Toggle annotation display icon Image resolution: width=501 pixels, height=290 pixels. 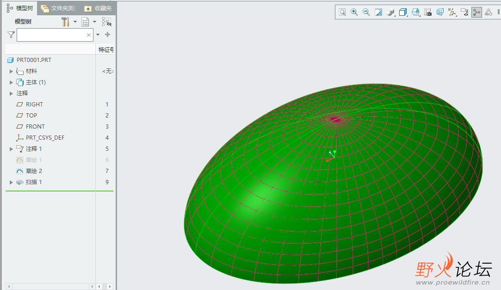[464, 12]
